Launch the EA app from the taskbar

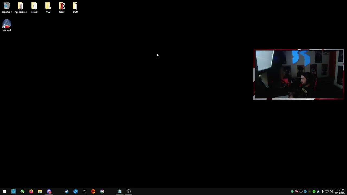[x=93, y=191]
